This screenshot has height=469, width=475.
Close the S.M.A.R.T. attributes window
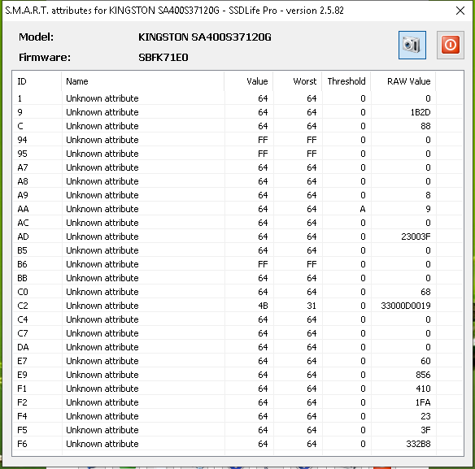pyautogui.click(x=460, y=11)
